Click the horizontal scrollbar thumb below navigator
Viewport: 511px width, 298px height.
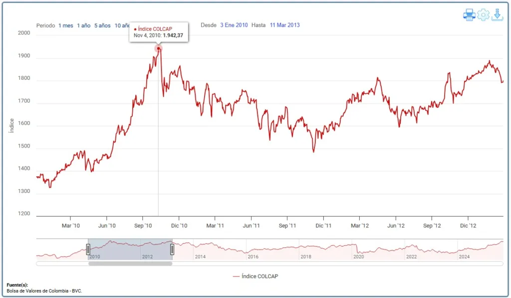coord(130,263)
